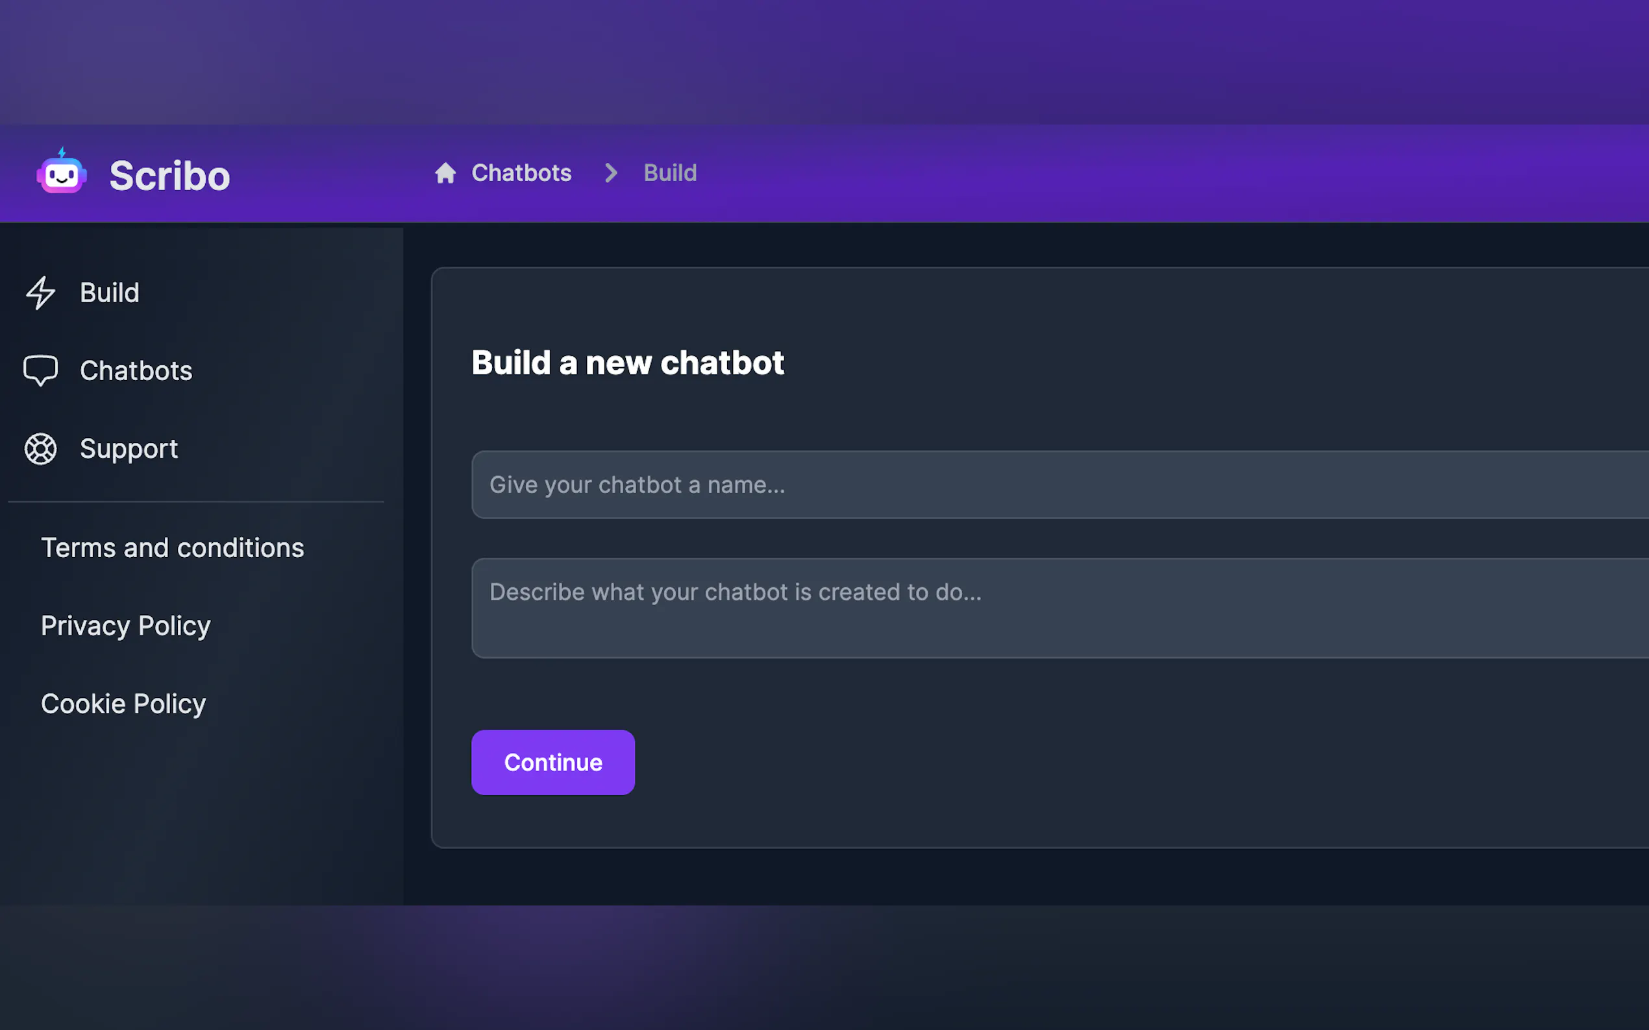Screen dimensions: 1649x1030
Task: Click the breadcrumb chevron separator arrow
Action: (x=611, y=173)
